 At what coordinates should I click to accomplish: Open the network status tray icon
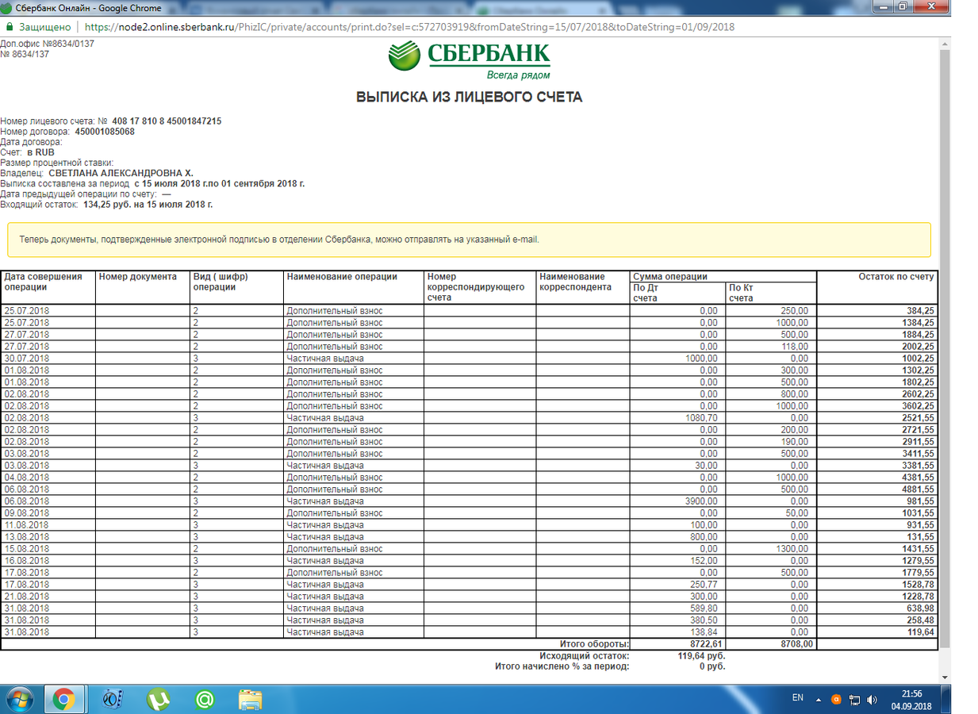(855, 699)
